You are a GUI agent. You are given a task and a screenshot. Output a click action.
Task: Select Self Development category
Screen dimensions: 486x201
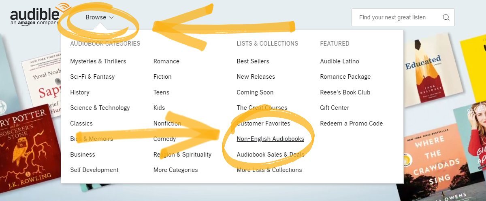coord(94,170)
